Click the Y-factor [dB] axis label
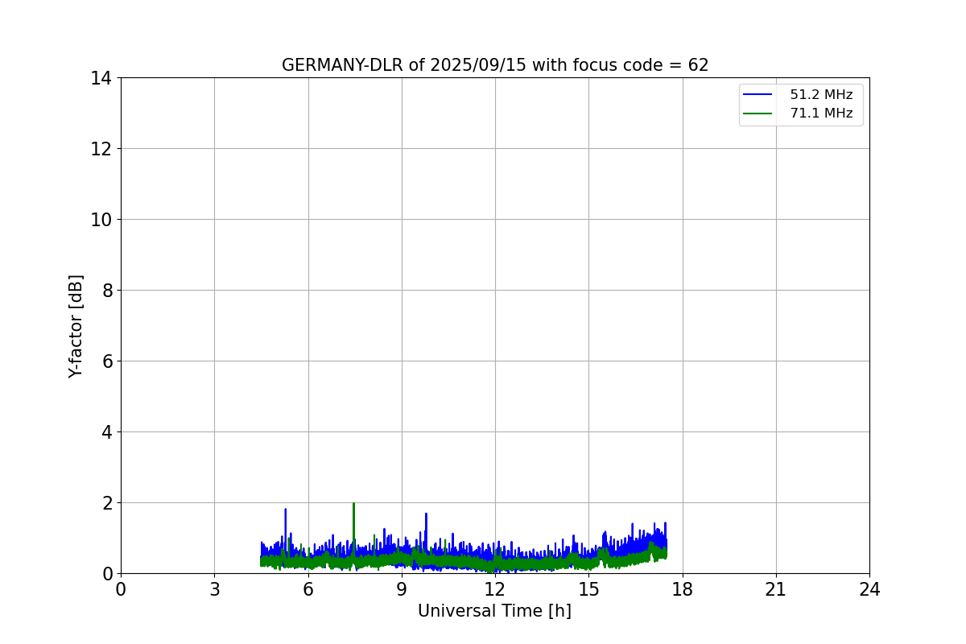Screen dimensions: 966x644 [76, 326]
